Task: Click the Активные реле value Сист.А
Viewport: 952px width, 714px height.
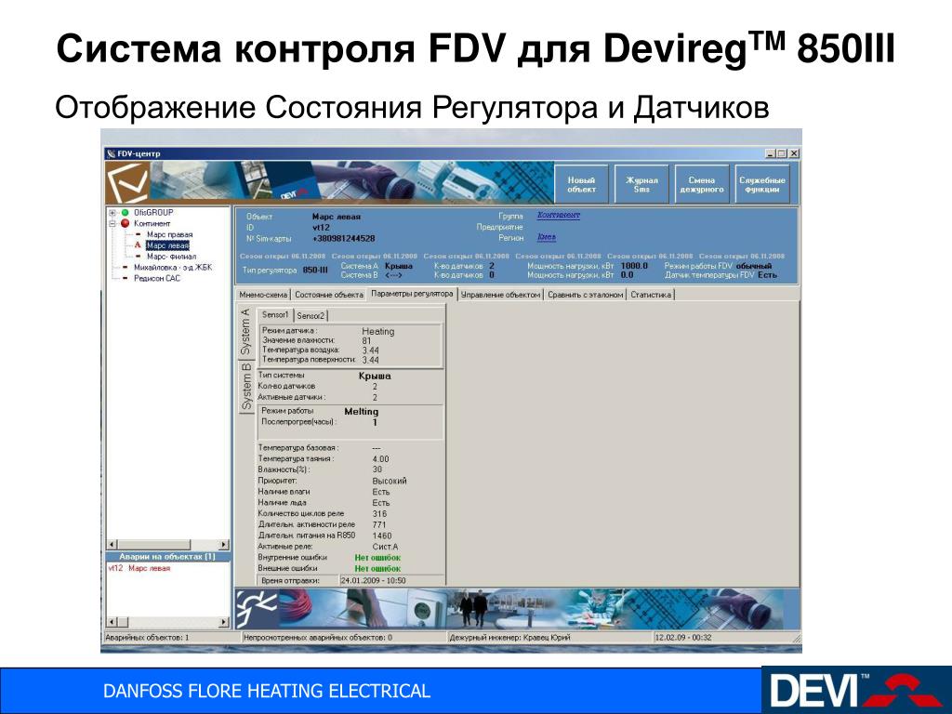Action: click(x=385, y=547)
